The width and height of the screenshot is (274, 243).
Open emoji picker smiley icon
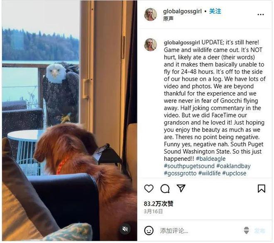pos(149,231)
